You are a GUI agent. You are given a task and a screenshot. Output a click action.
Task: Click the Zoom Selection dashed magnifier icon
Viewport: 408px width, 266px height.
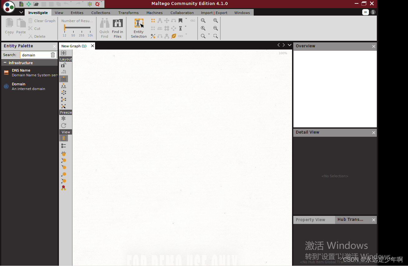(x=215, y=36)
